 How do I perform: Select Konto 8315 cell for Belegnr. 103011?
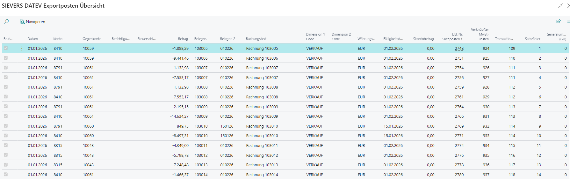pos(58,146)
